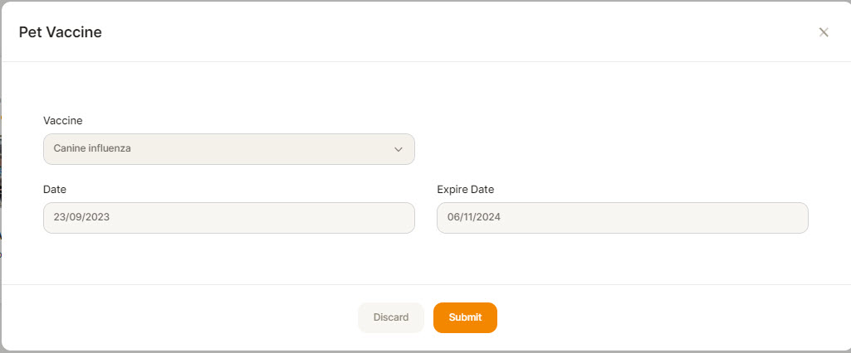Select the Canine influenza combo box
The width and height of the screenshot is (851, 353).
pyautogui.click(x=229, y=149)
